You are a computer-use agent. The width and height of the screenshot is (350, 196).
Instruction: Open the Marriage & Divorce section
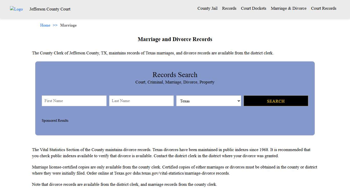tap(289, 8)
